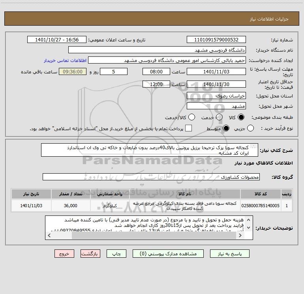Click soybean meal product name cell

[185, 206]
